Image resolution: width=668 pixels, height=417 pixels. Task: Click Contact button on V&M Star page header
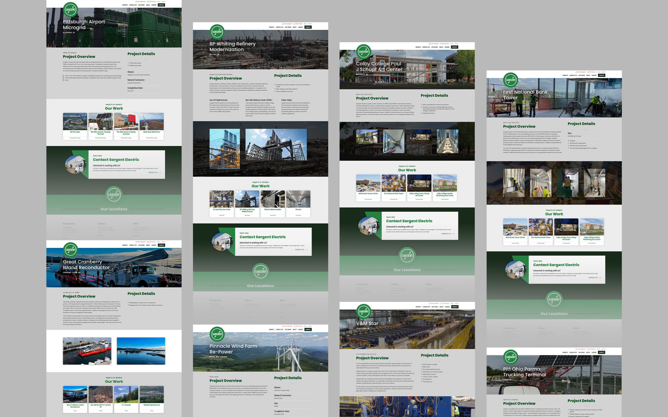(x=455, y=307)
